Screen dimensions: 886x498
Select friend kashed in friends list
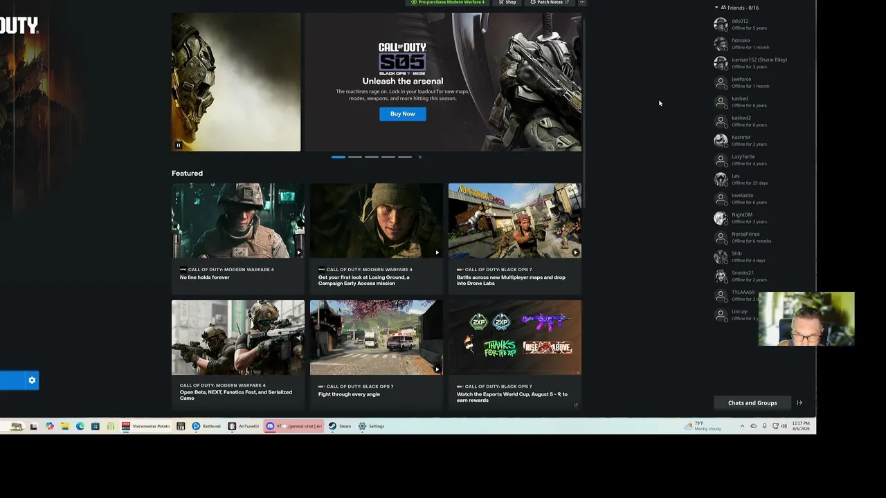[x=751, y=102]
